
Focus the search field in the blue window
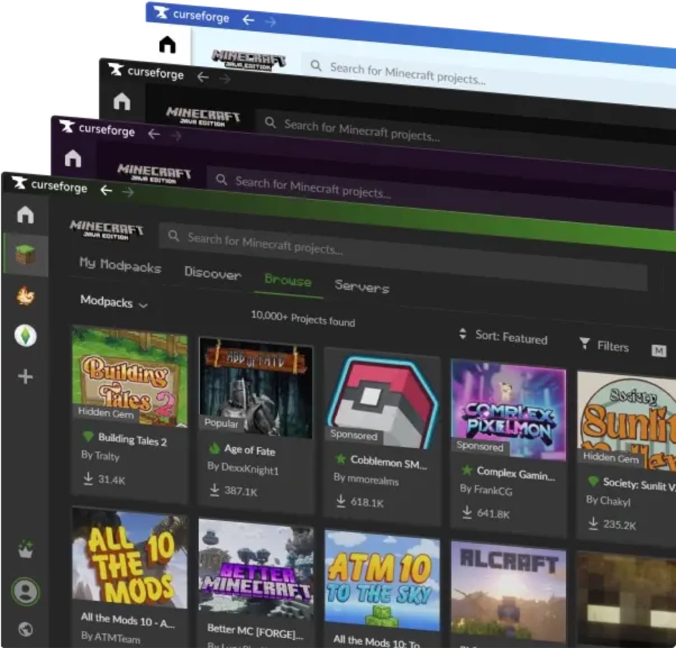(489, 79)
